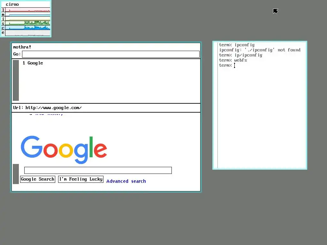Click the 'l' load graph in stats
This screenshot has height=245, width=327.
tap(28, 10)
